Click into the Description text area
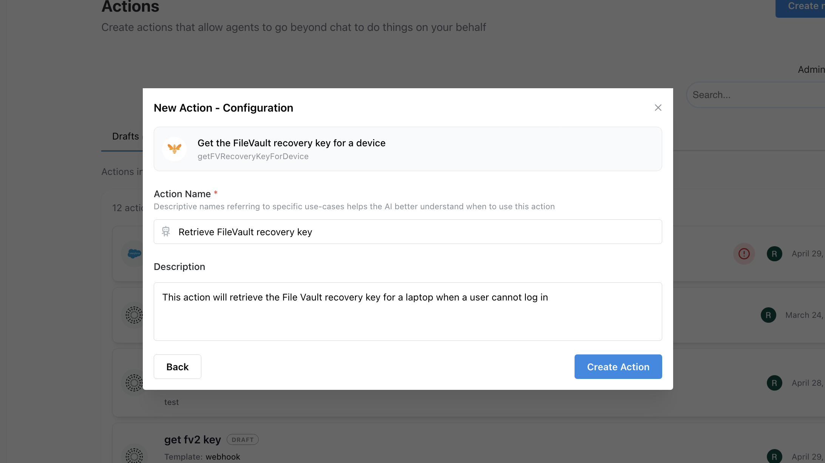 click(x=408, y=311)
